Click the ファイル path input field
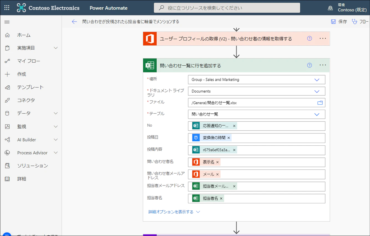Screen dimensions: 370x236 257,103
